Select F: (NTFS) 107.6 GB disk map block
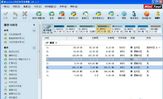 click(104, 29)
